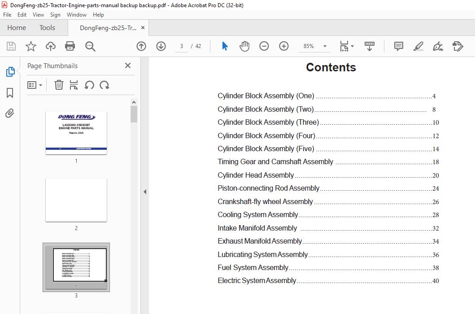Open the Bookmarks sidebar icon
The height and width of the screenshot is (314, 475).
(x=10, y=93)
